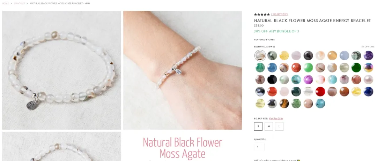Select size S option
The width and height of the screenshot is (377, 161).
258,127
